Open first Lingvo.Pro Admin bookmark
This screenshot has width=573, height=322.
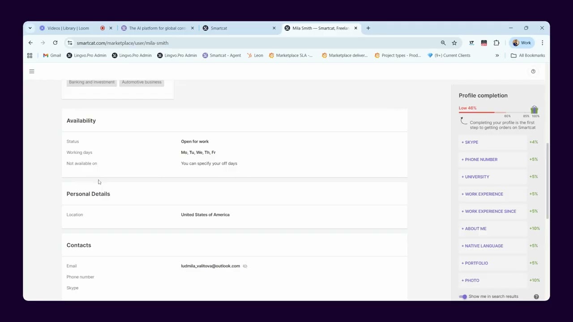(x=86, y=55)
